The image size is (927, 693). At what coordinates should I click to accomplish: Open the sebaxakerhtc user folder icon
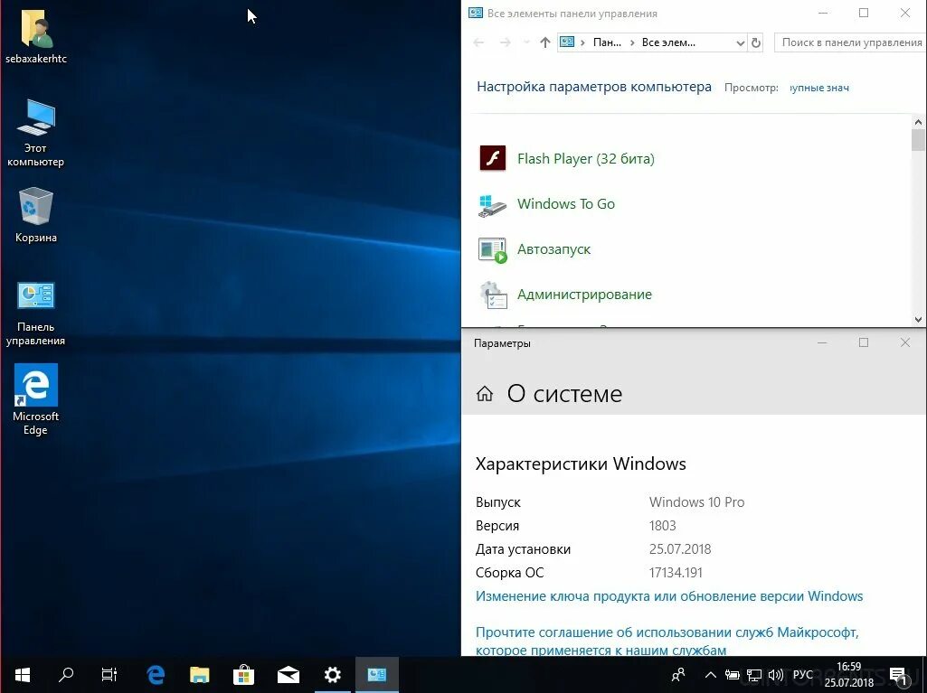37,35
